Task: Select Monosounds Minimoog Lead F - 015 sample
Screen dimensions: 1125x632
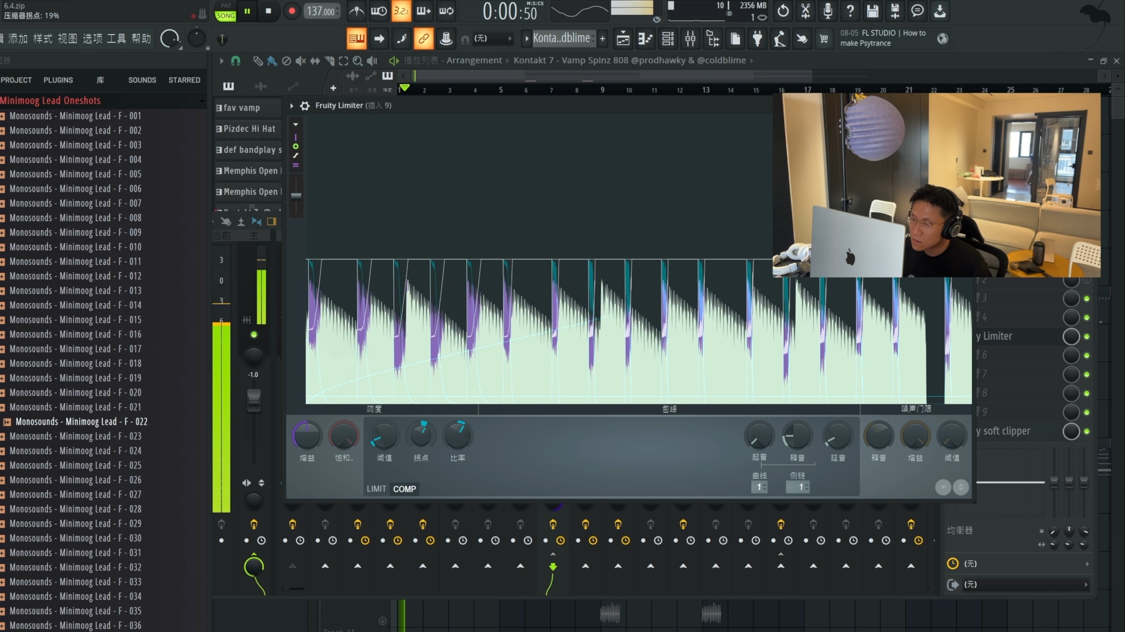Action: tap(75, 320)
